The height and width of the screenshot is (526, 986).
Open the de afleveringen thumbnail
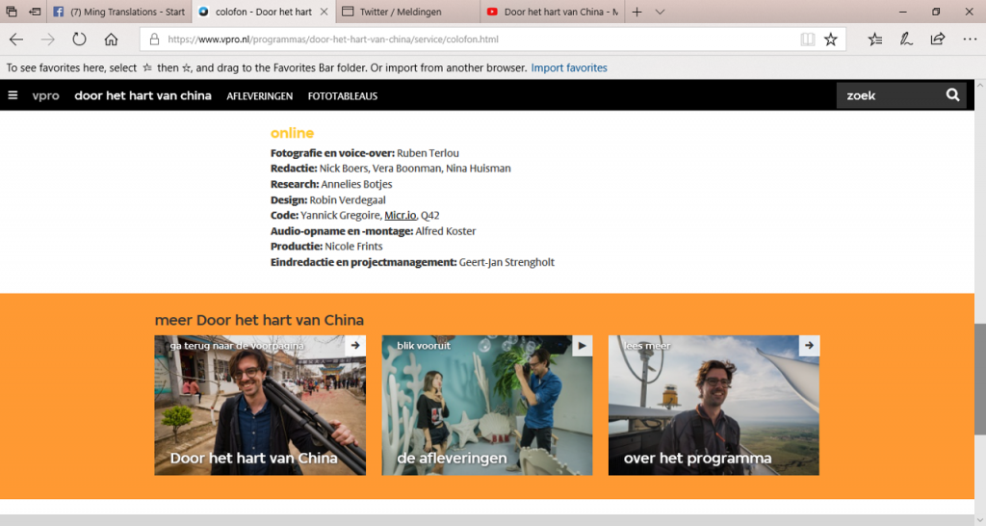(x=487, y=406)
